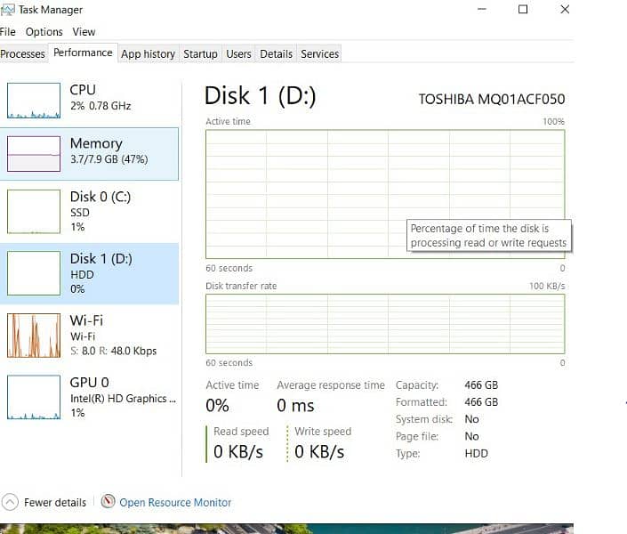Click the Disk transfer rate graph

point(385,324)
